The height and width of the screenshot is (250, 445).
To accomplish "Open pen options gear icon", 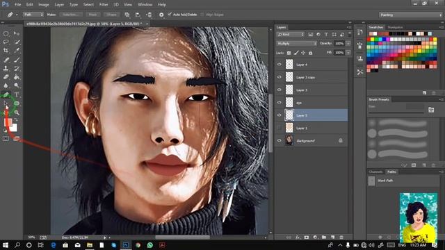I will tap(161, 15).
